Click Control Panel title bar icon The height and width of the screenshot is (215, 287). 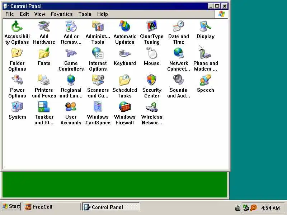click(x=6, y=6)
